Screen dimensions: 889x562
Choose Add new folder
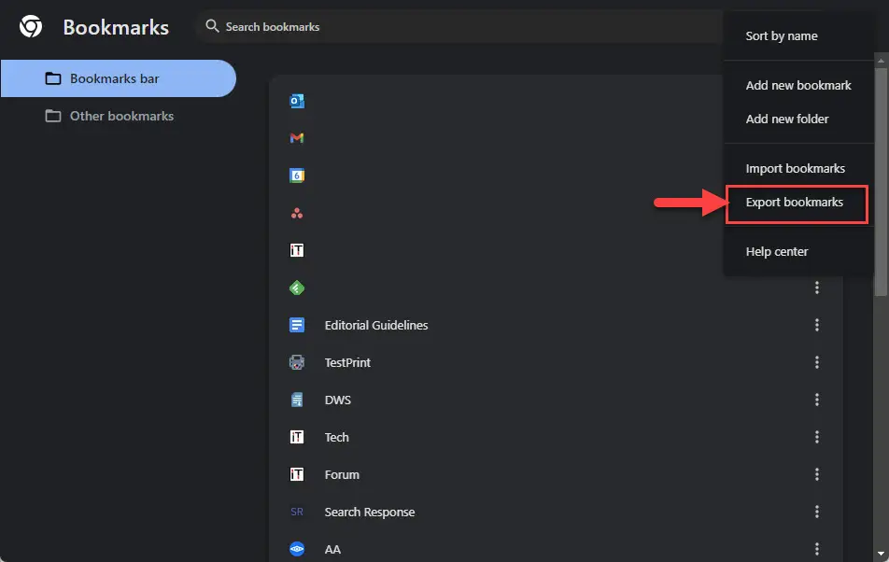tap(797, 119)
